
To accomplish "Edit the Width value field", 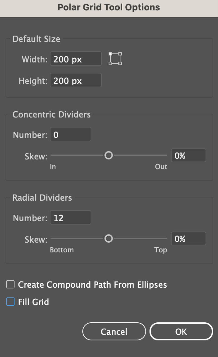I will [x=75, y=59].
